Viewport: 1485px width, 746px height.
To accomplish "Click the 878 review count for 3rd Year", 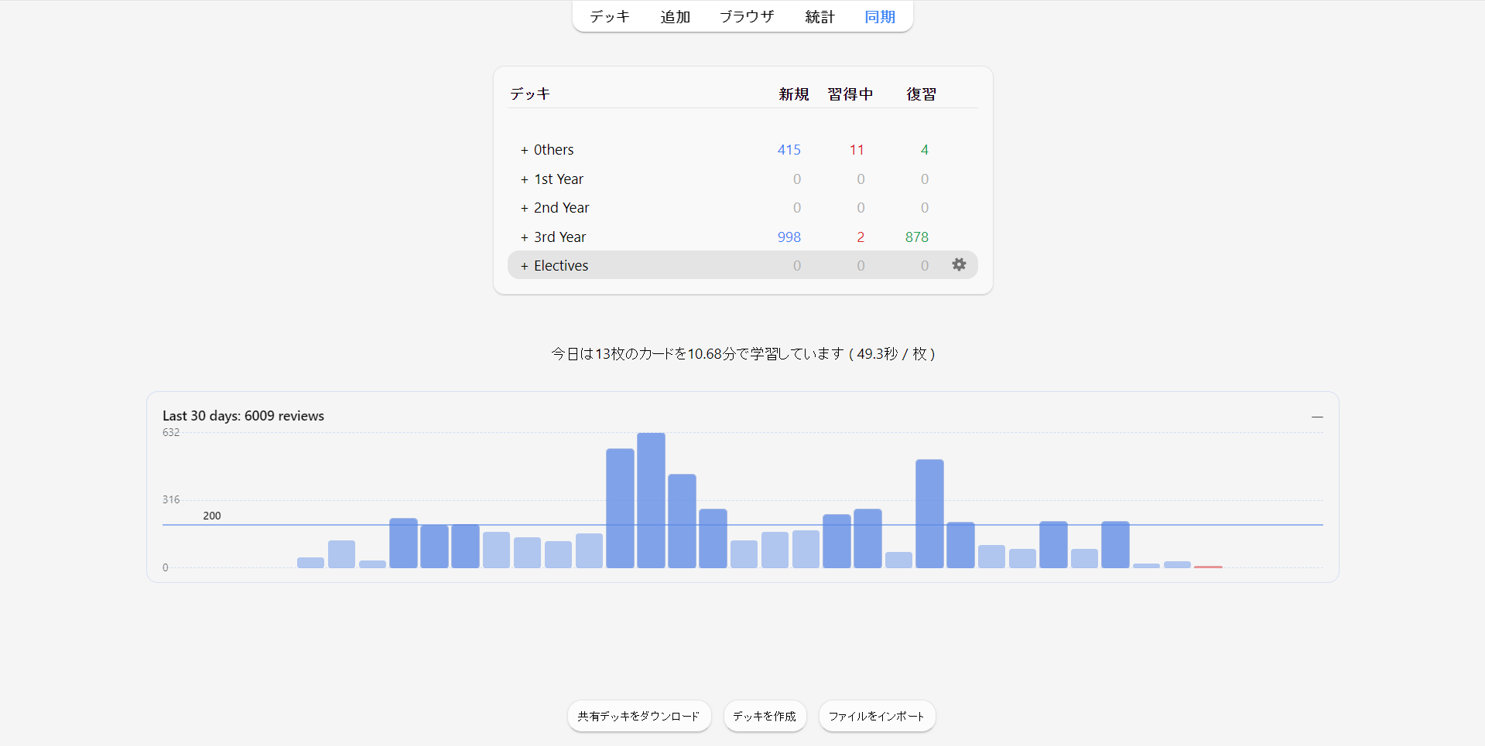I will (x=916, y=237).
